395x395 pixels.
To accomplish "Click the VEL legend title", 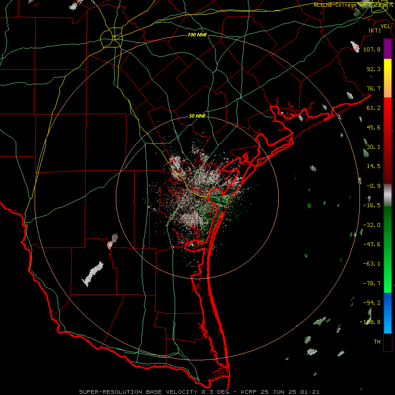I will [x=385, y=26].
